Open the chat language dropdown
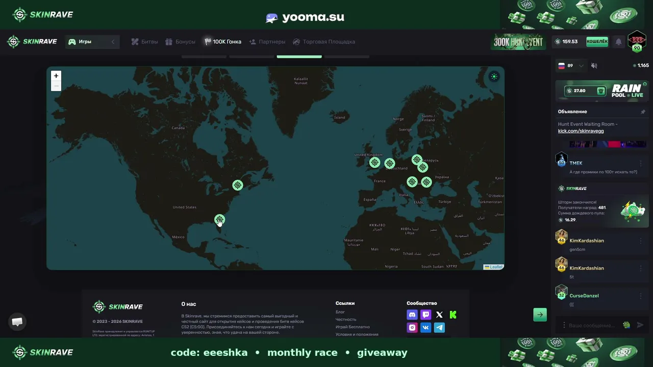The image size is (653, 367). pyautogui.click(x=571, y=66)
